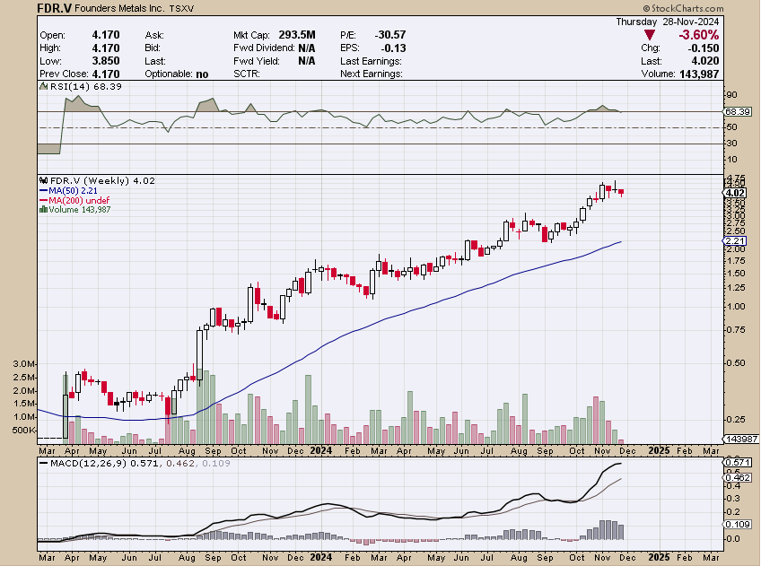The width and height of the screenshot is (761, 566).
Task: Click the black MACD legend line swatch
Action: 44,463
